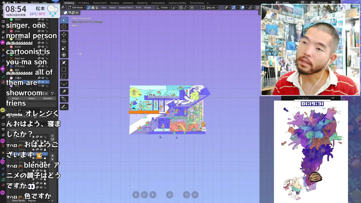Screen dimensions: 361x203
Task: Click the circular refresh button in viewport
Action: click(170, 195)
